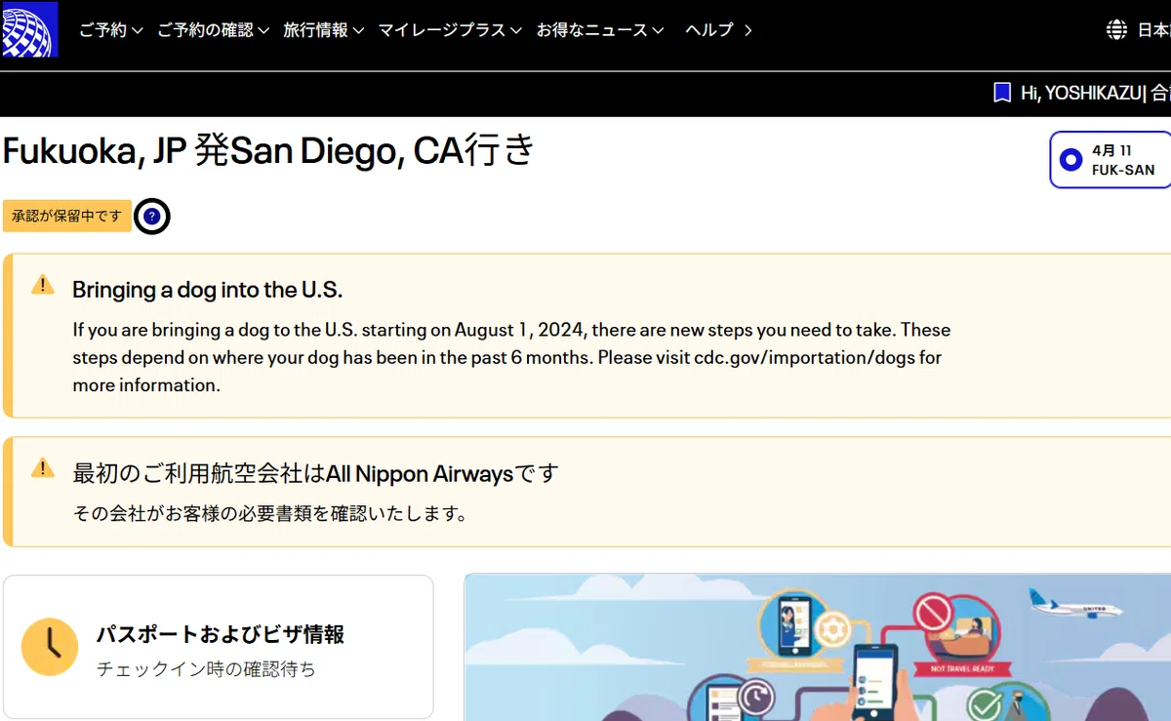Click the bookmark icon beside Hi, YOSHIKAZU
Screen dimensions: 1171x721
(x=1002, y=93)
